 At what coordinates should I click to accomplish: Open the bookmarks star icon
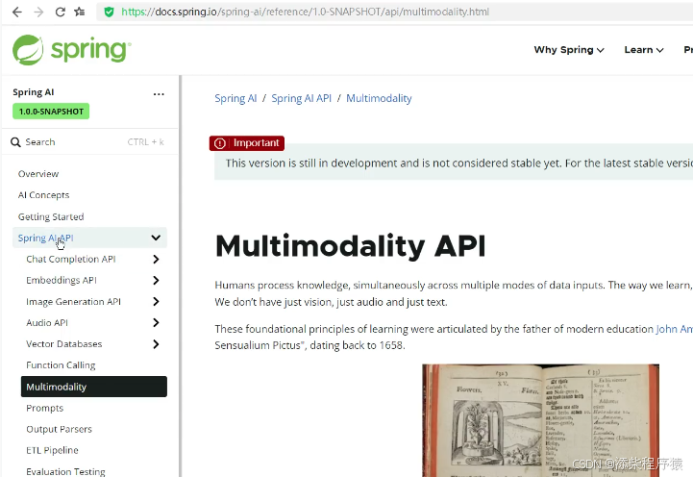80,12
